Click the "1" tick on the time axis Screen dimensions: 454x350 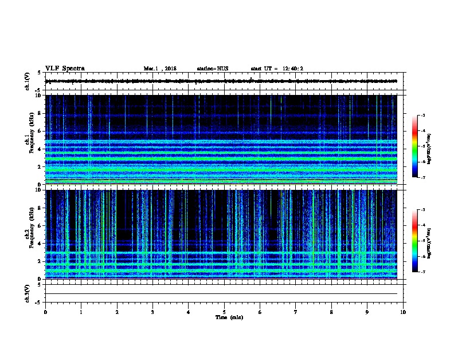coord(81,312)
